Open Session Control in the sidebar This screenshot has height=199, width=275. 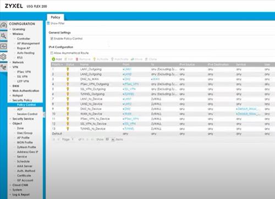point(27,114)
